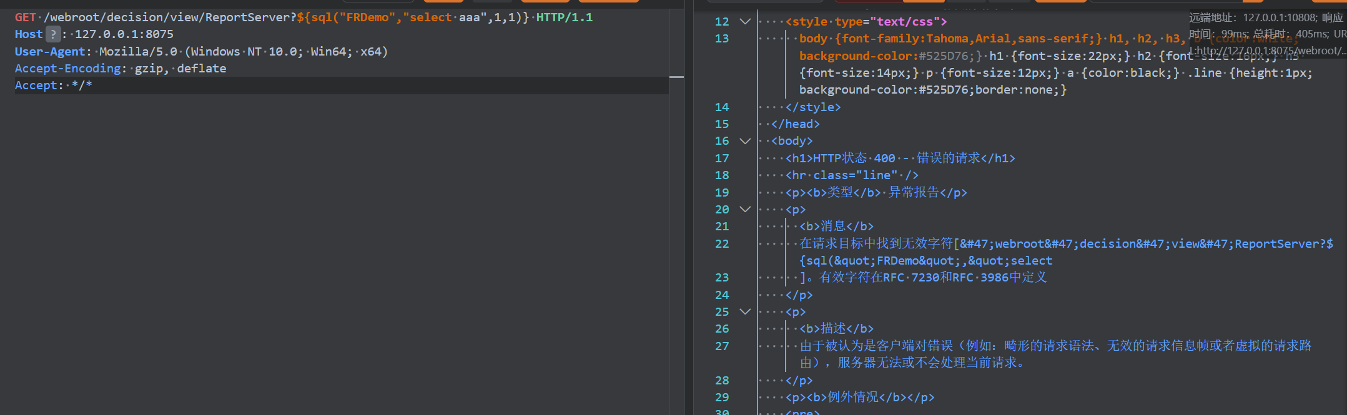This screenshot has height=415, width=1347.
Task: Click the HTTP/1.1 protocol version text
Action: click(564, 17)
